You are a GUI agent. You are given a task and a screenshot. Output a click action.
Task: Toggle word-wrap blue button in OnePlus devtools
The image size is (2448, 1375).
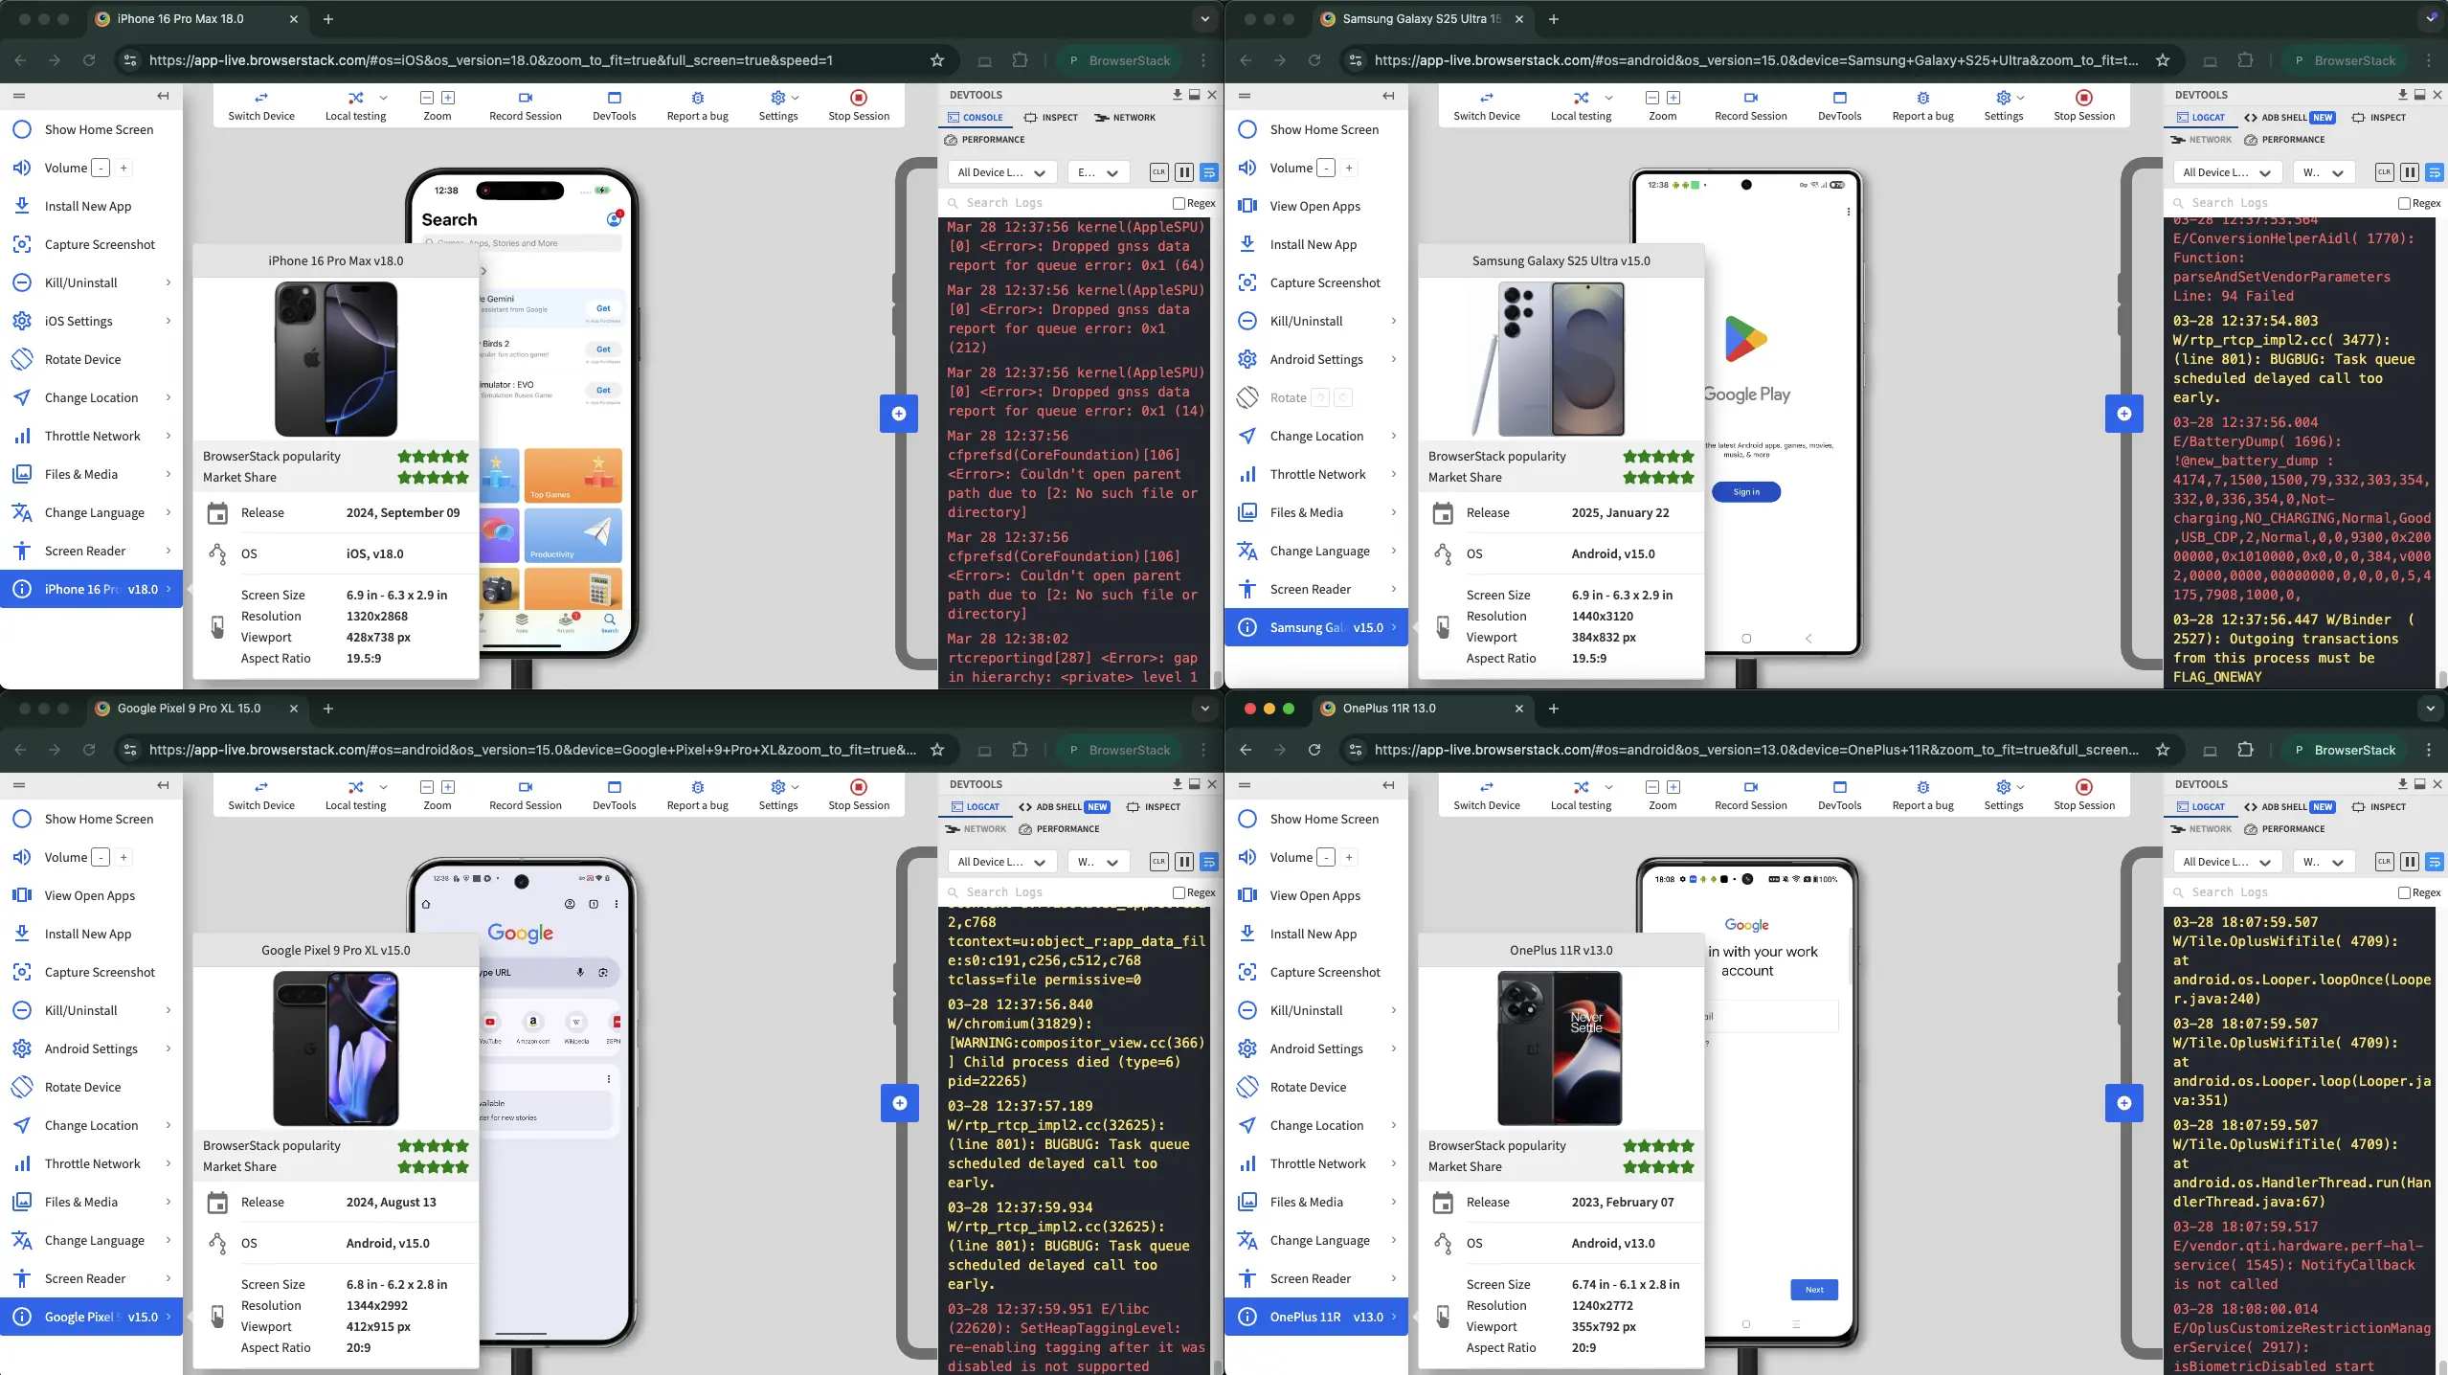[x=2434, y=862]
